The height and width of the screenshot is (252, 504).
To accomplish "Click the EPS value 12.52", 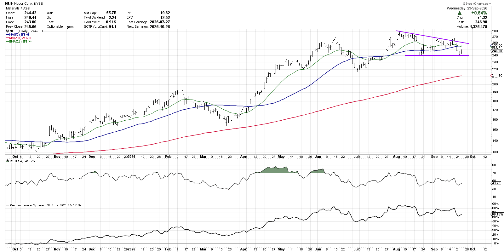I will [x=165, y=18].
